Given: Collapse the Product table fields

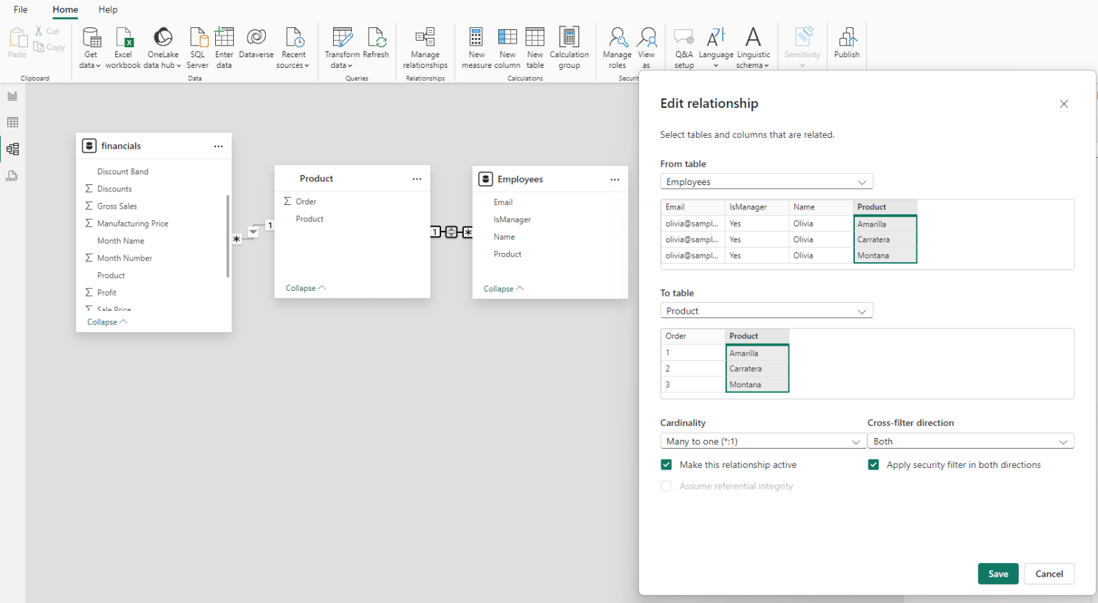Looking at the screenshot, I should pyautogui.click(x=305, y=287).
